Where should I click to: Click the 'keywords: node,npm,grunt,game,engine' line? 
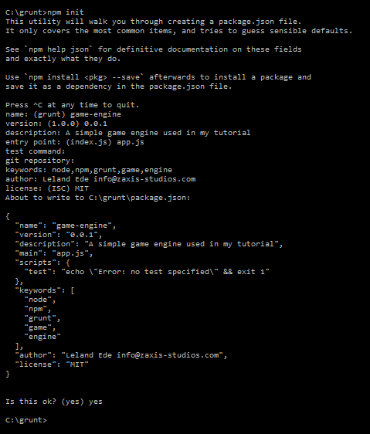point(89,170)
